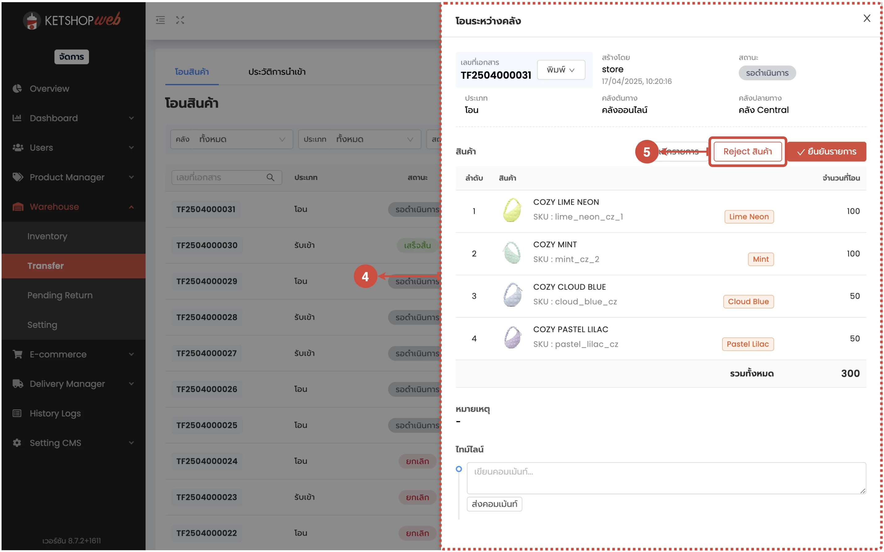Click the E-commerce cart icon
Viewport: 884px width, 552px height.
[x=17, y=354]
